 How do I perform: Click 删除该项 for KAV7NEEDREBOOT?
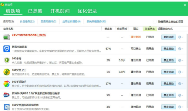pos(169,37)
